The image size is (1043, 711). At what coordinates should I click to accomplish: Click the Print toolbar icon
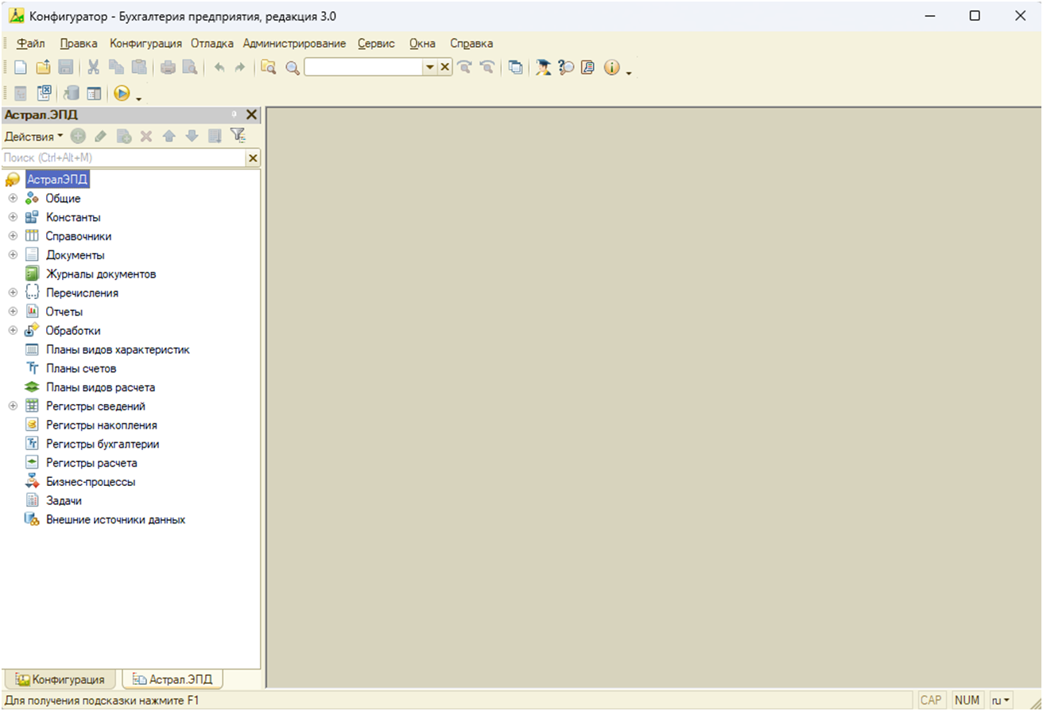168,68
